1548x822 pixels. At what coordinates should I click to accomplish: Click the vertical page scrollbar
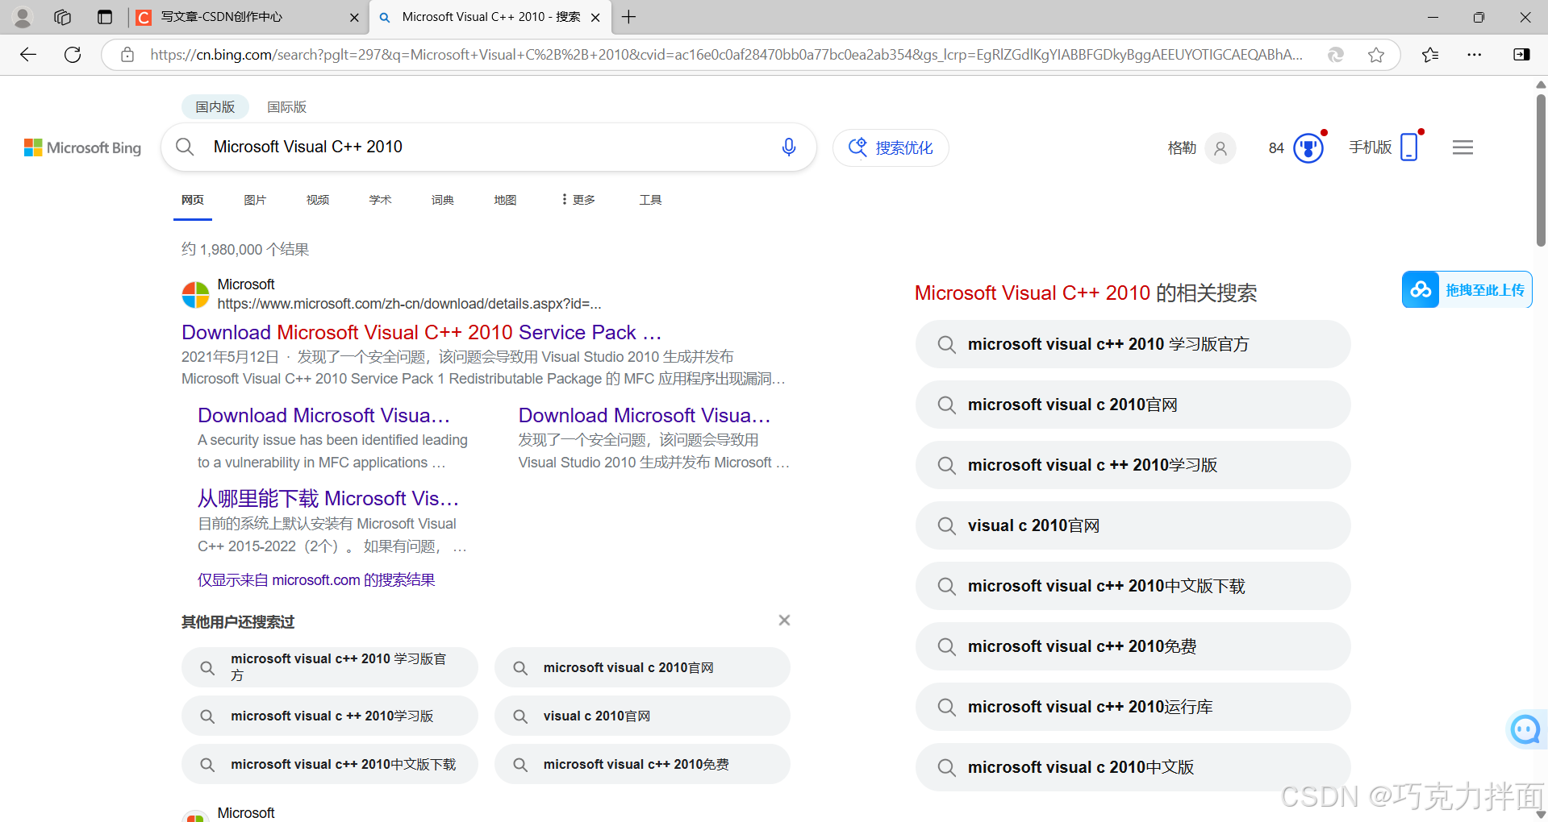click(x=1541, y=169)
